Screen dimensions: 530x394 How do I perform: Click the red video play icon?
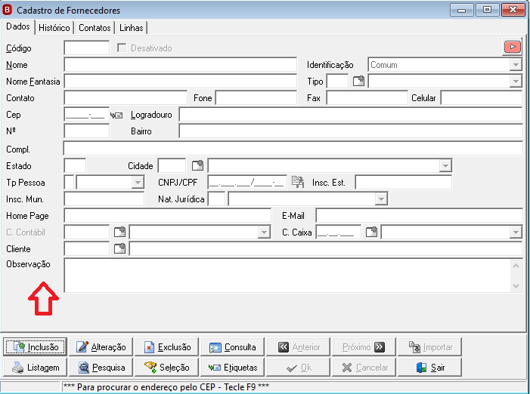coord(512,47)
